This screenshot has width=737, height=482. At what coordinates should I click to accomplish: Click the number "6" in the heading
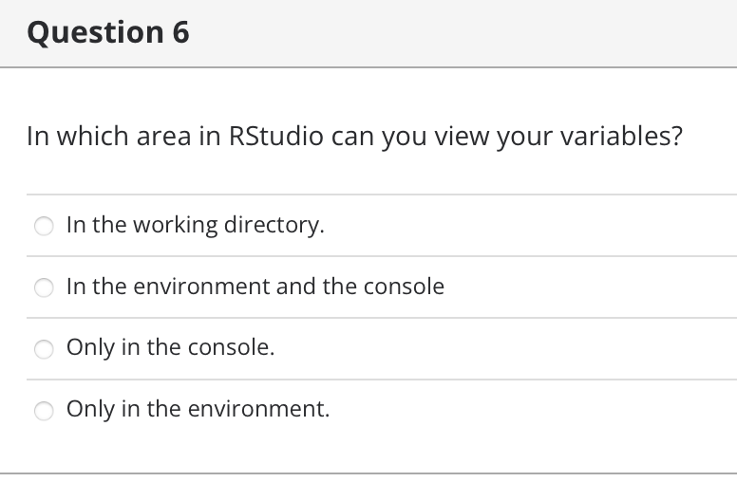point(180,32)
